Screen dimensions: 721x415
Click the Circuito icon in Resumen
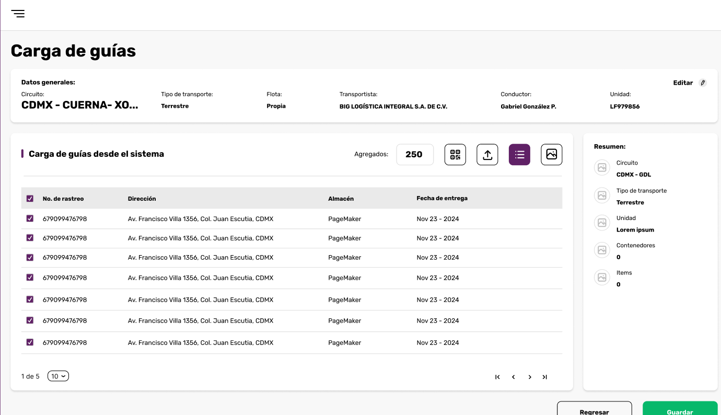click(602, 168)
